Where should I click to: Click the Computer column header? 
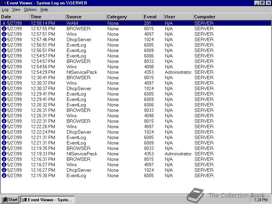point(233,17)
